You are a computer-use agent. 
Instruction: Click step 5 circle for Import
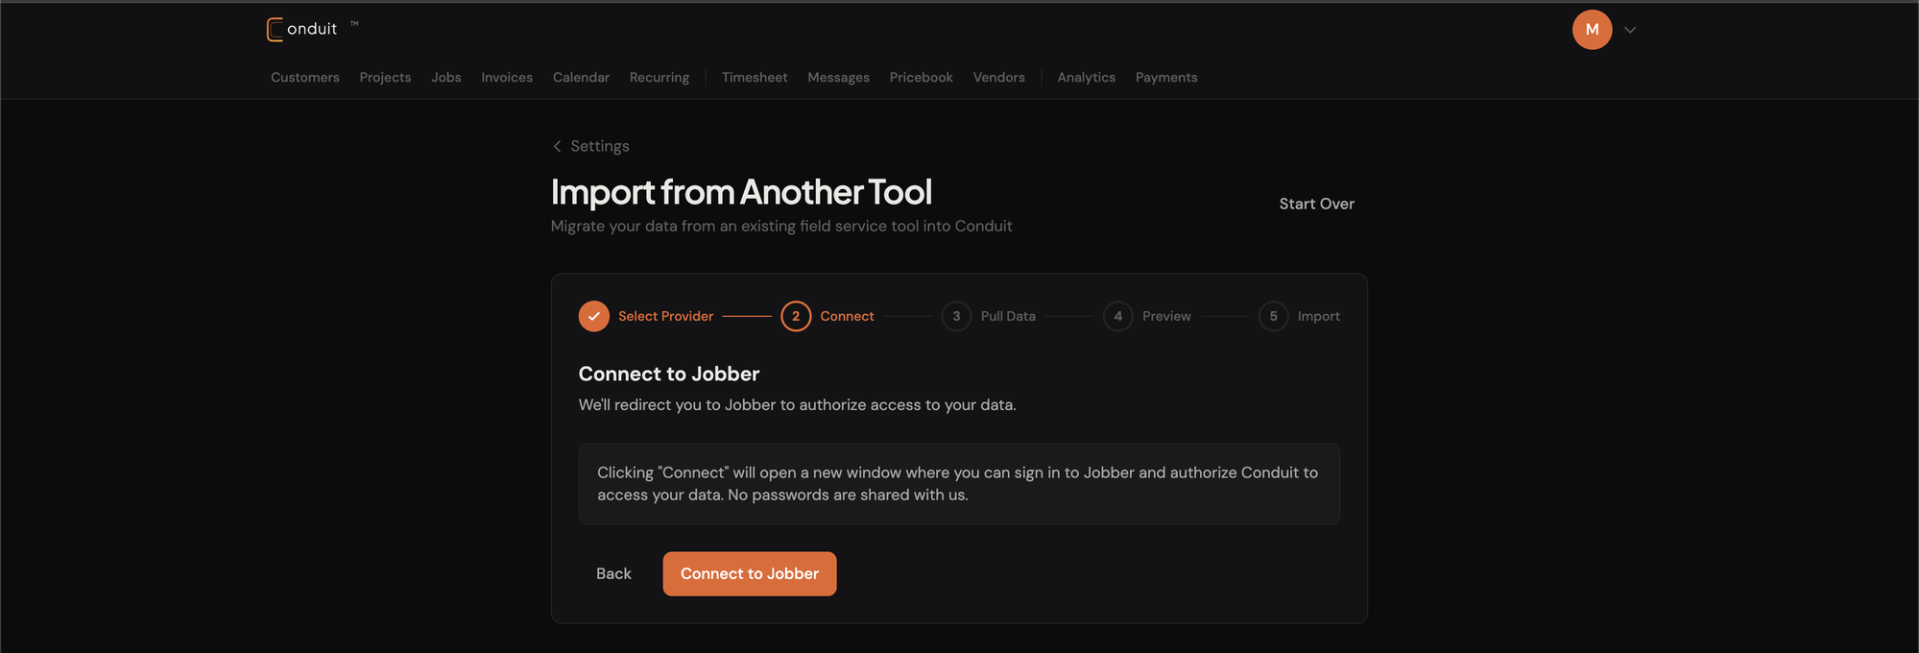tap(1274, 316)
